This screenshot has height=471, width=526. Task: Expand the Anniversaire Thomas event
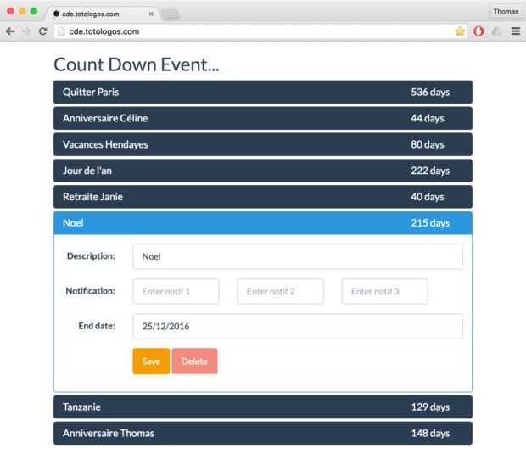point(263,433)
